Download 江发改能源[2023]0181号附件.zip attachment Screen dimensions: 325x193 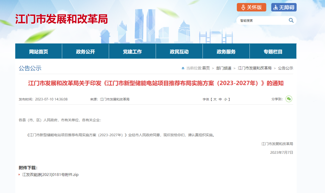pos(50,174)
